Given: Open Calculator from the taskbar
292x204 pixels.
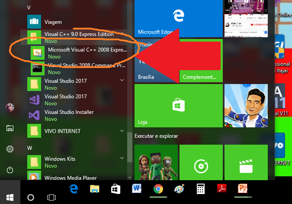Looking at the screenshot, I should 200,189.
